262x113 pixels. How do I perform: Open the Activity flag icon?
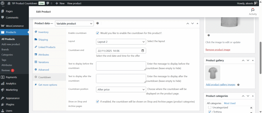click(x=253, y=10)
